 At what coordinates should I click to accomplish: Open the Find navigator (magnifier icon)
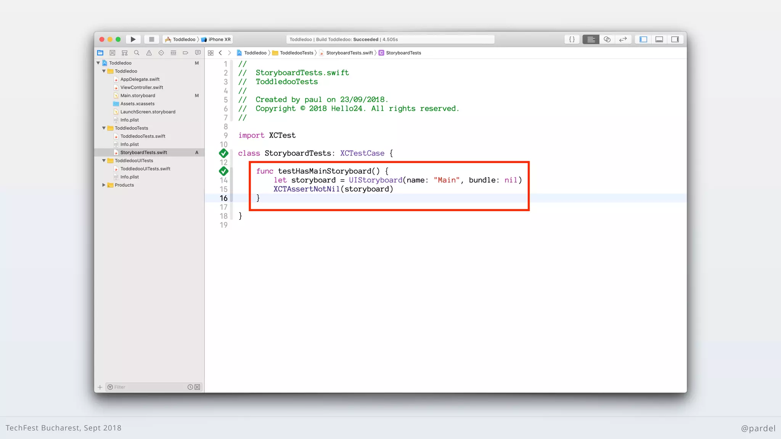(x=137, y=53)
